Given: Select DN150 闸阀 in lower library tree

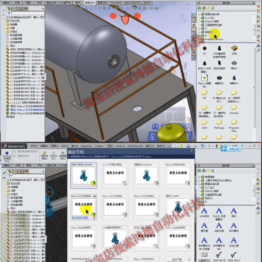Looking at the screenshot, I should [x=212, y=191].
